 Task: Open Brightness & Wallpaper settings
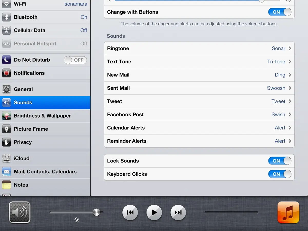(45, 116)
